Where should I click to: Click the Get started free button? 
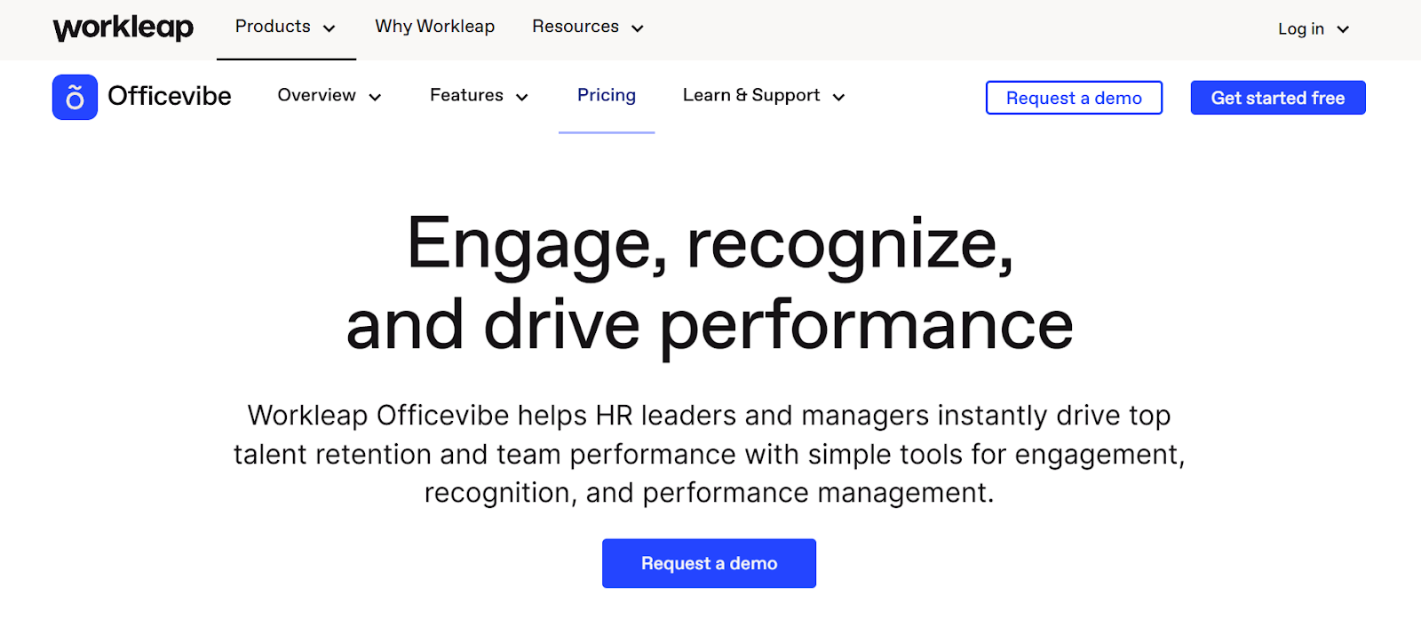[1278, 98]
